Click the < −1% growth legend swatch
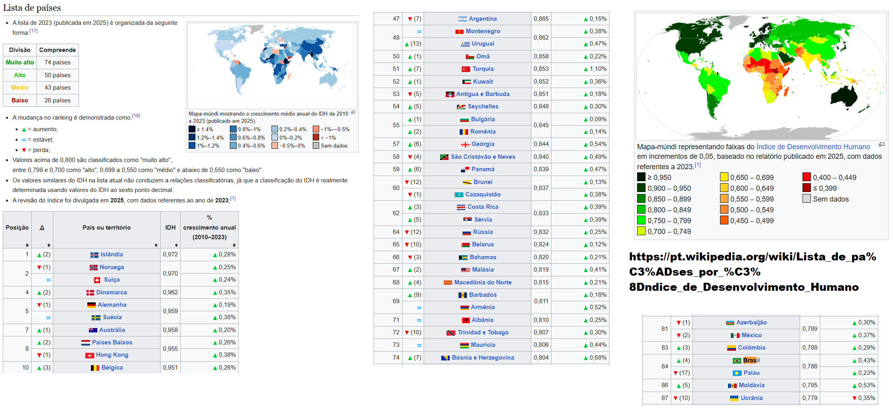The height and width of the screenshot is (412, 893). click(x=316, y=138)
